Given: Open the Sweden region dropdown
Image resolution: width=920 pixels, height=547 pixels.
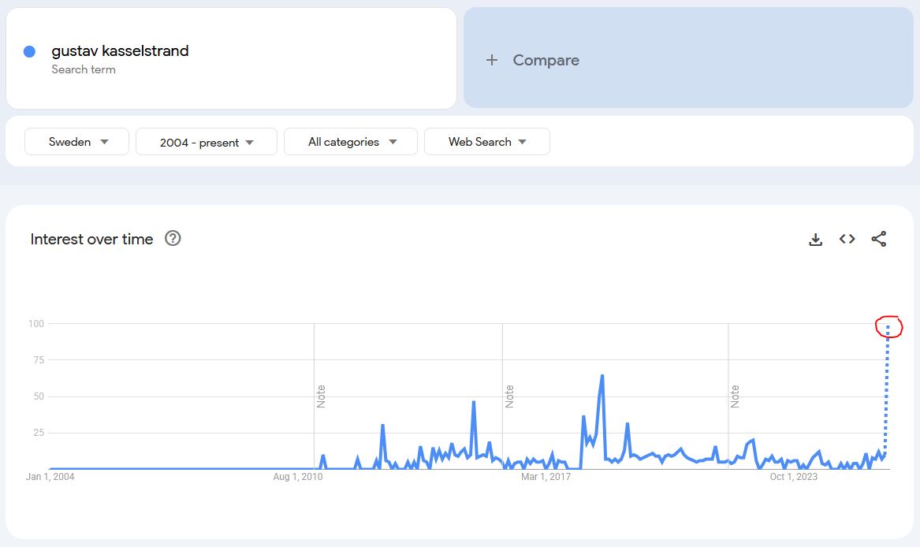Looking at the screenshot, I should tap(76, 141).
